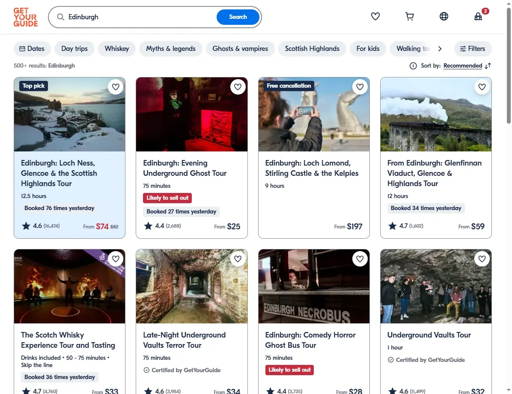Show more category chips with right arrow

coord(440,49)
